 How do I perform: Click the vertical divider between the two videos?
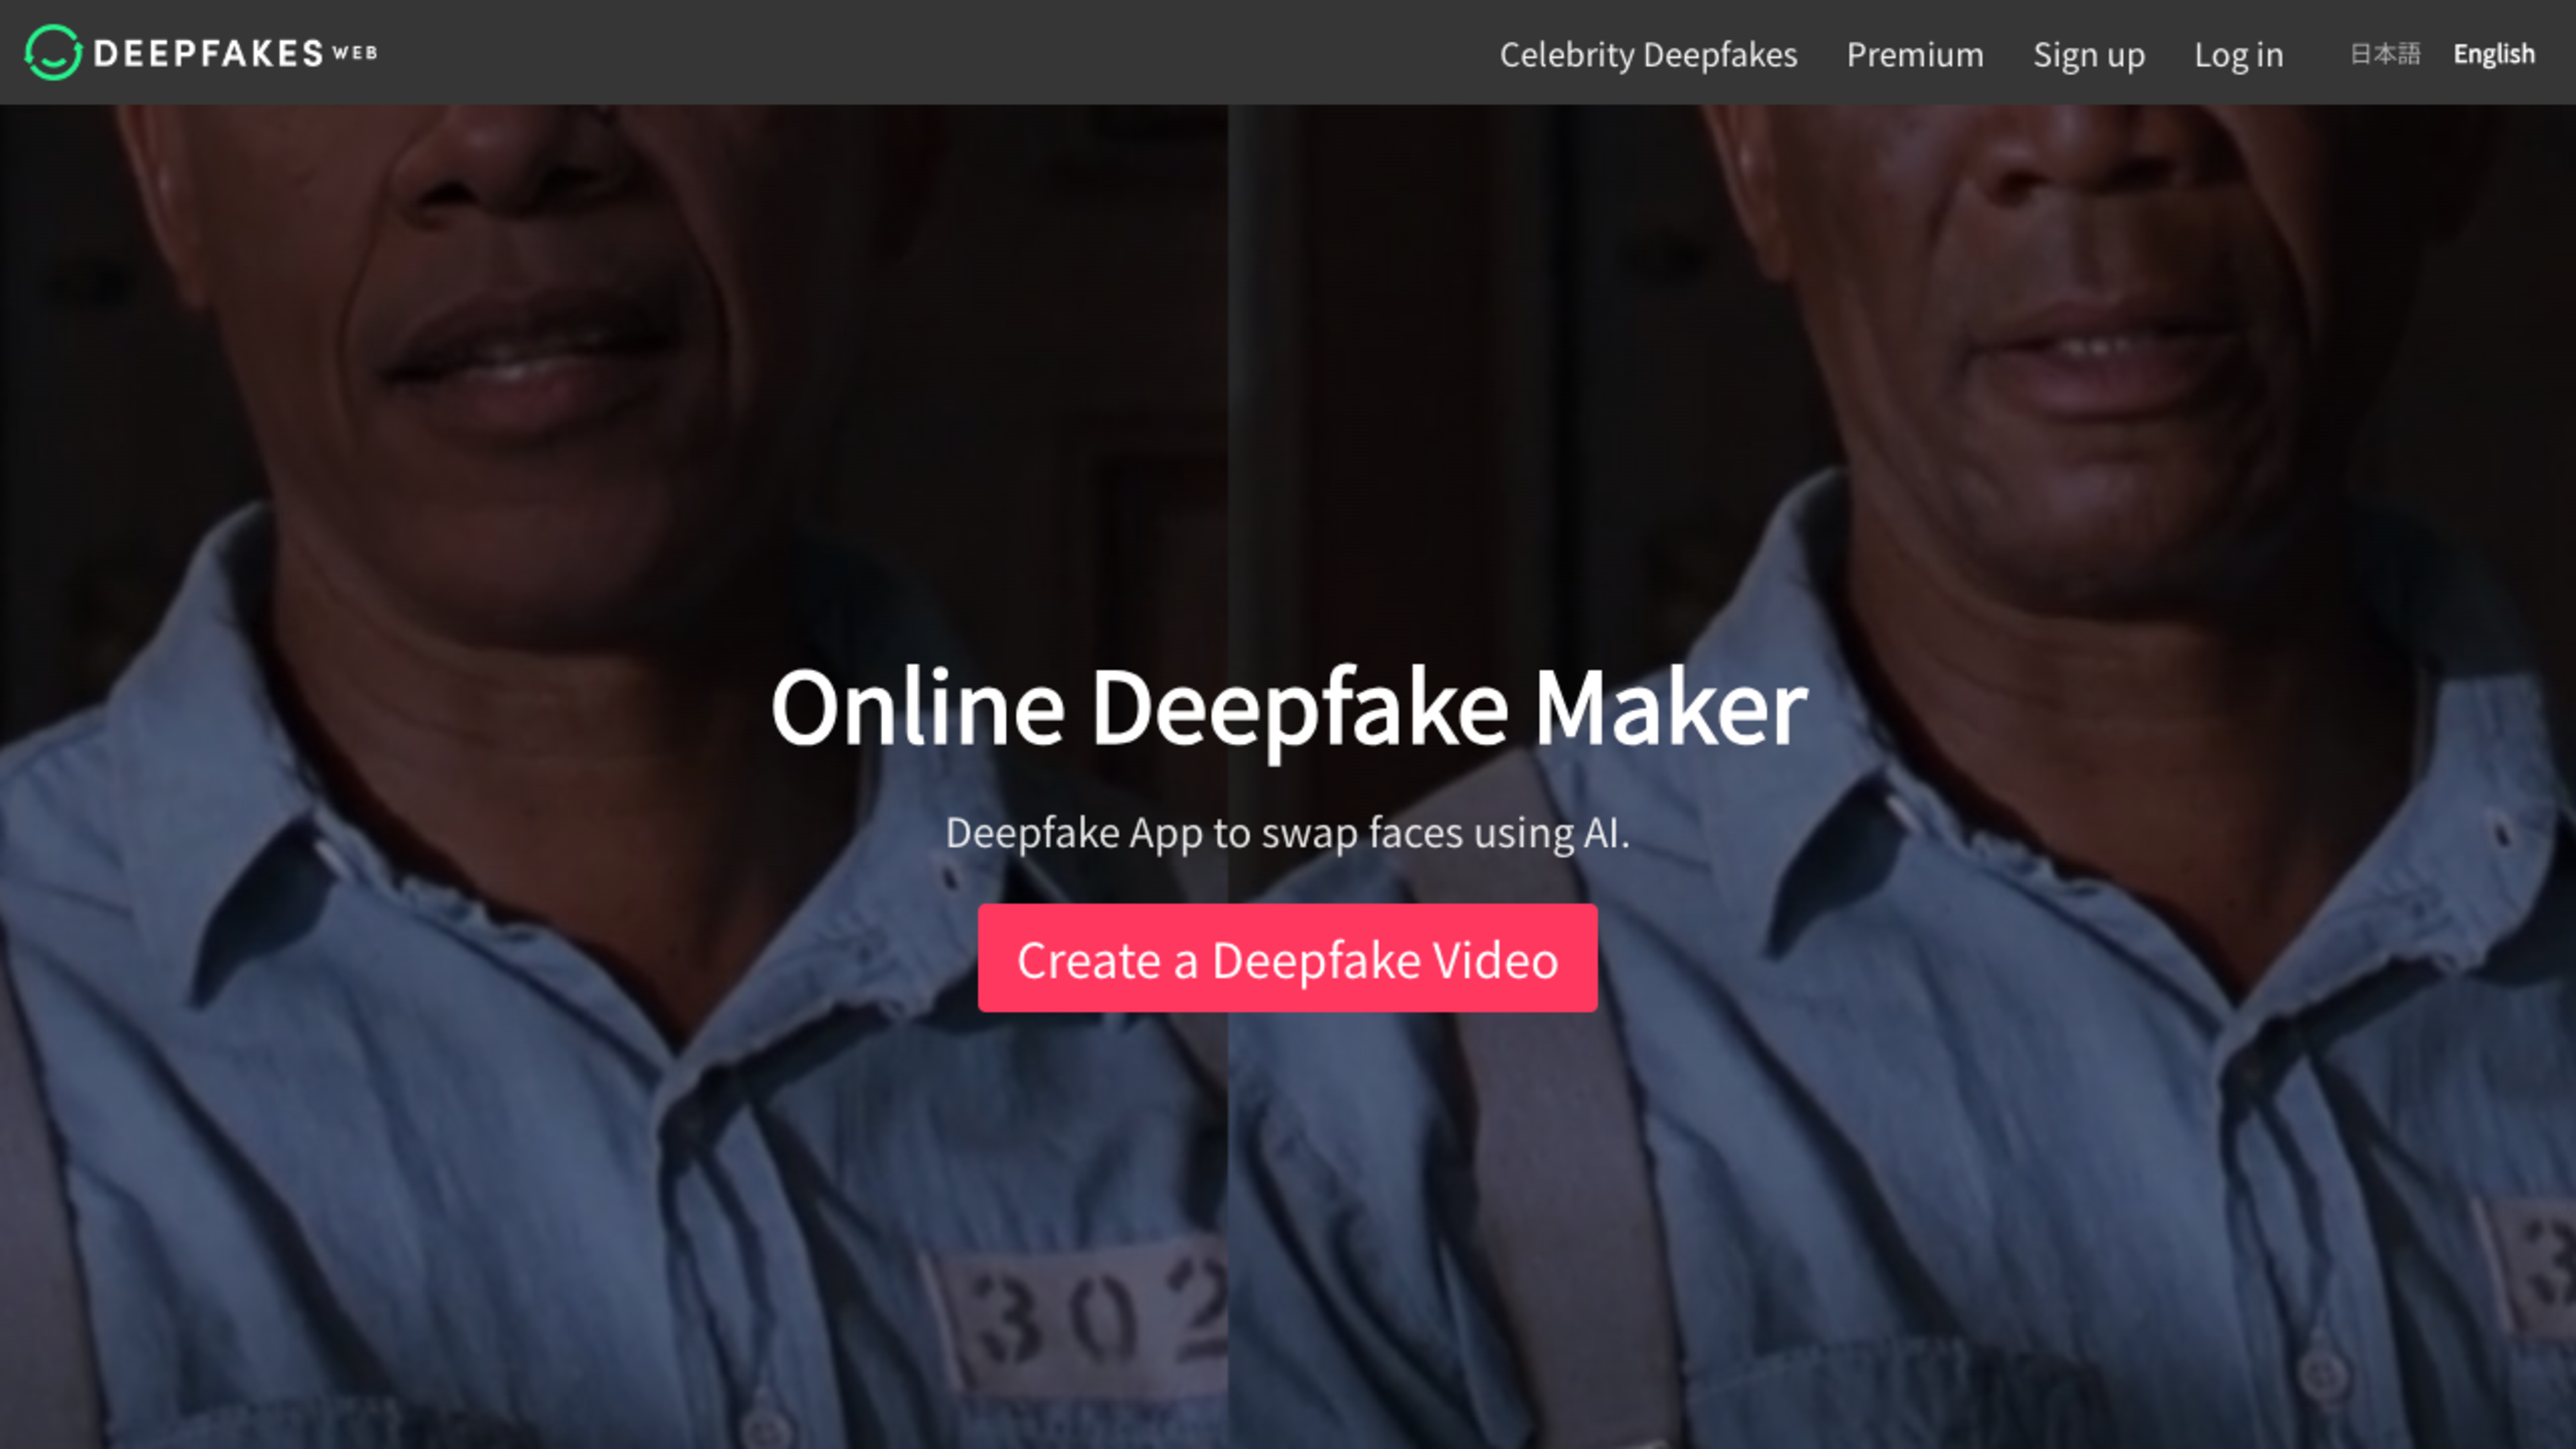pos(1228,400)
